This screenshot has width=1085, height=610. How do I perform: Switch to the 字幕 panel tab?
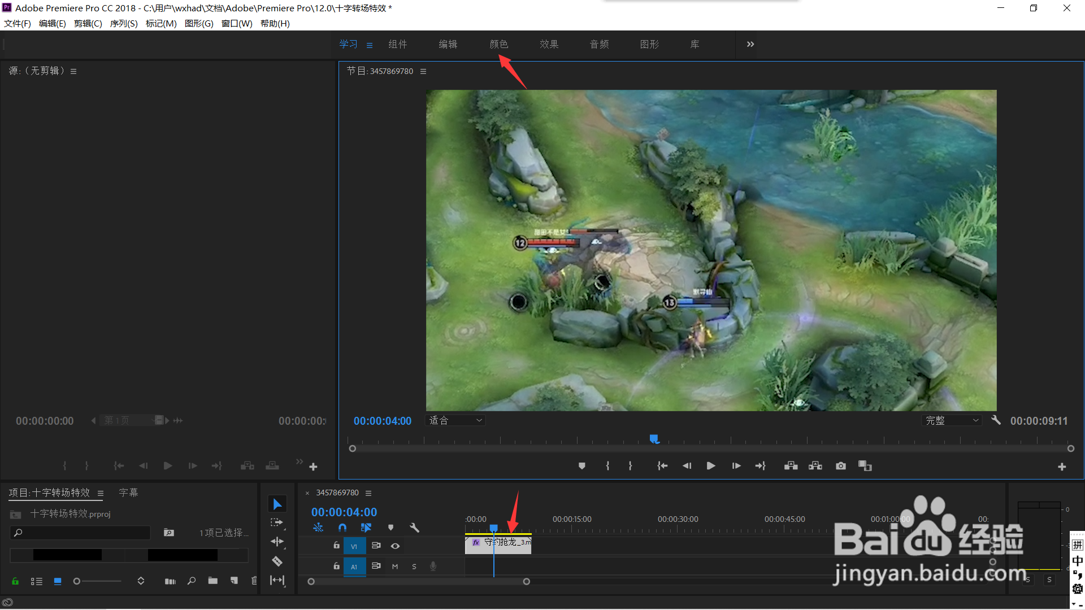click(x=128, y=493)
